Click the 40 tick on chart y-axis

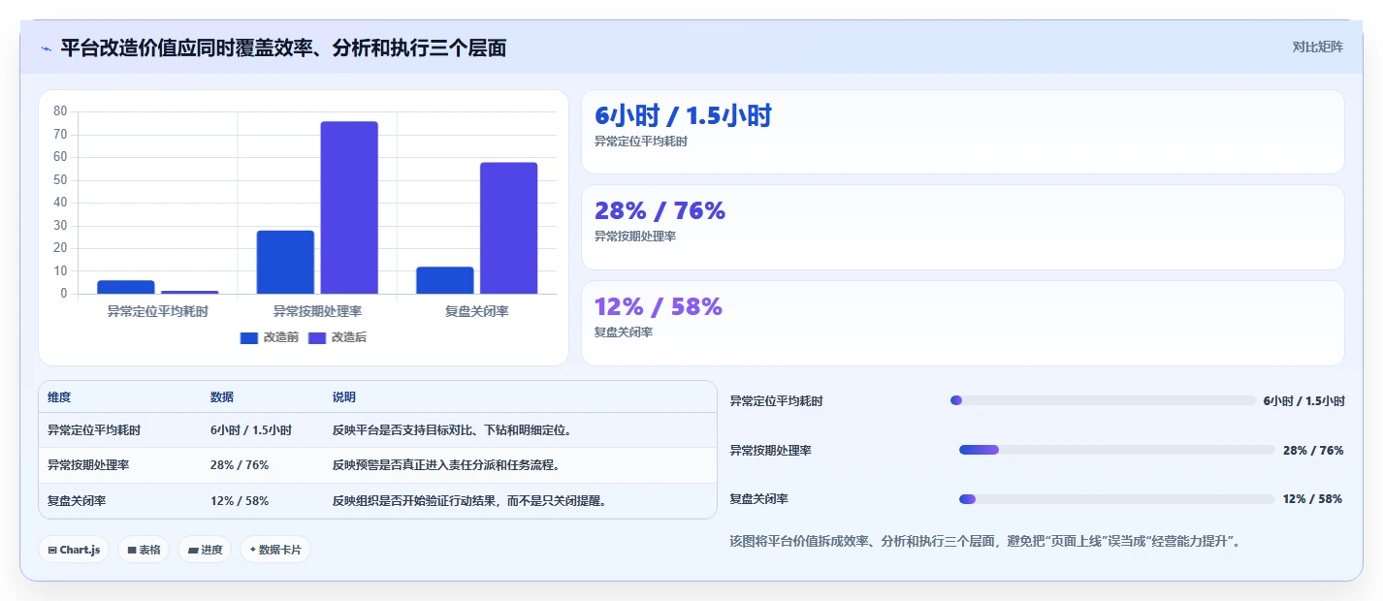coord(60,203)
